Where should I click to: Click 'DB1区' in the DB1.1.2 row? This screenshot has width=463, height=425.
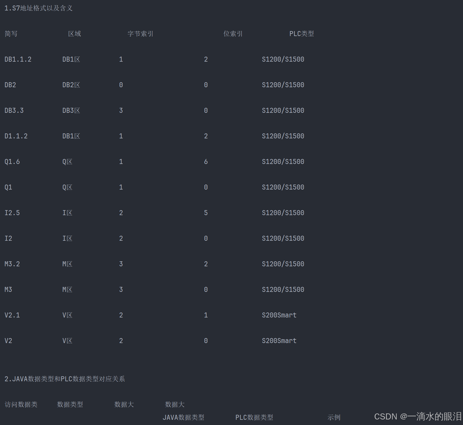[x=71, y=59]
